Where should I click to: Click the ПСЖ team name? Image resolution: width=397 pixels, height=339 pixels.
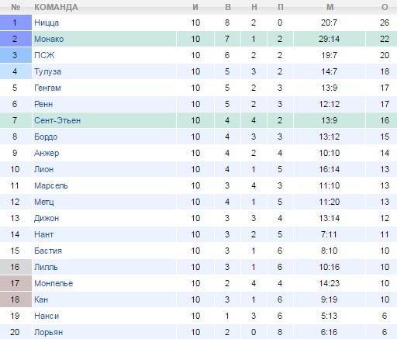click(44, 55)
